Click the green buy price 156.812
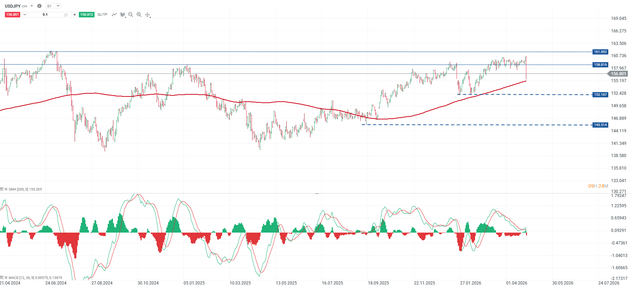 click(86, 15)
